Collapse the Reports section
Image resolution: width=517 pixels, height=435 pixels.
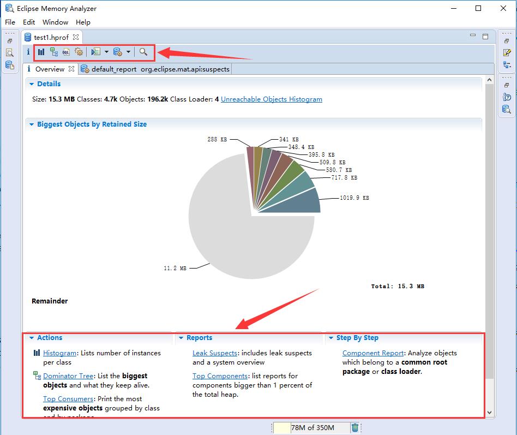pos(181,338)
